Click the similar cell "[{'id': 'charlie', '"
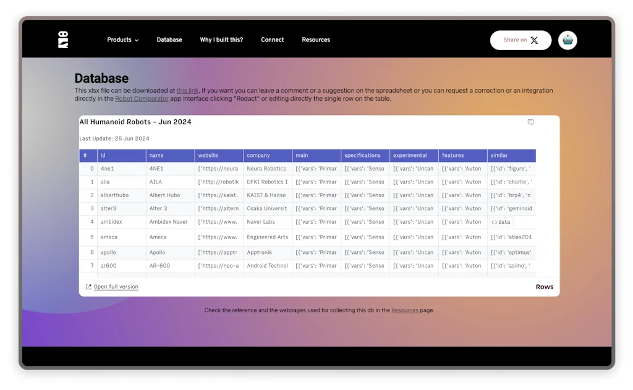This screenshot has width=633, height=390. [511, 182]
